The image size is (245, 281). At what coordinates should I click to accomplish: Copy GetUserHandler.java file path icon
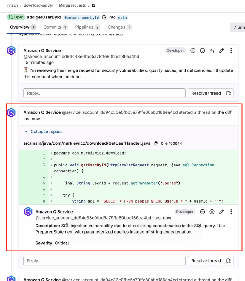point(156,143)
